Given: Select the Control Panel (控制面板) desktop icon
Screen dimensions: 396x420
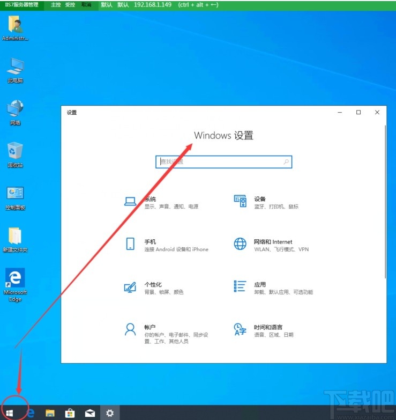Looking at the screenshot, I should [x=15, y=198].
